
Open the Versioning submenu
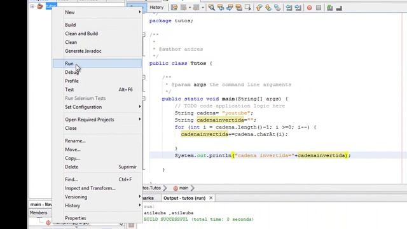[x=97, y=197]
